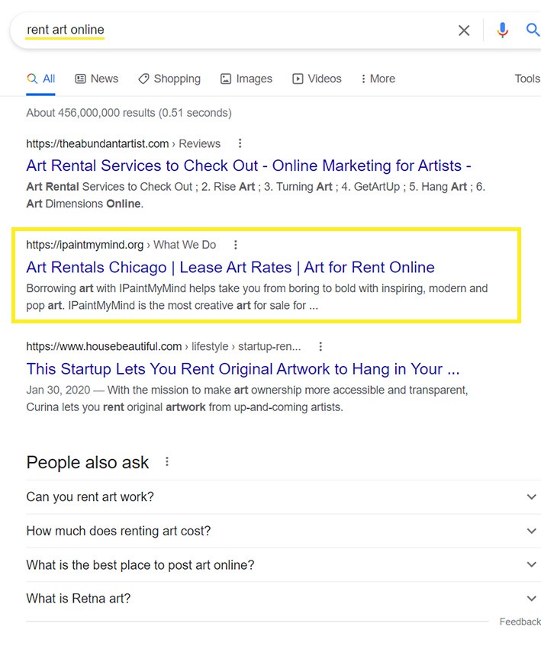Image resolution: width=541 pixels, height=649 pixels.
Task: Expand "What is Retna art?" question
Action: coord(531,599)
